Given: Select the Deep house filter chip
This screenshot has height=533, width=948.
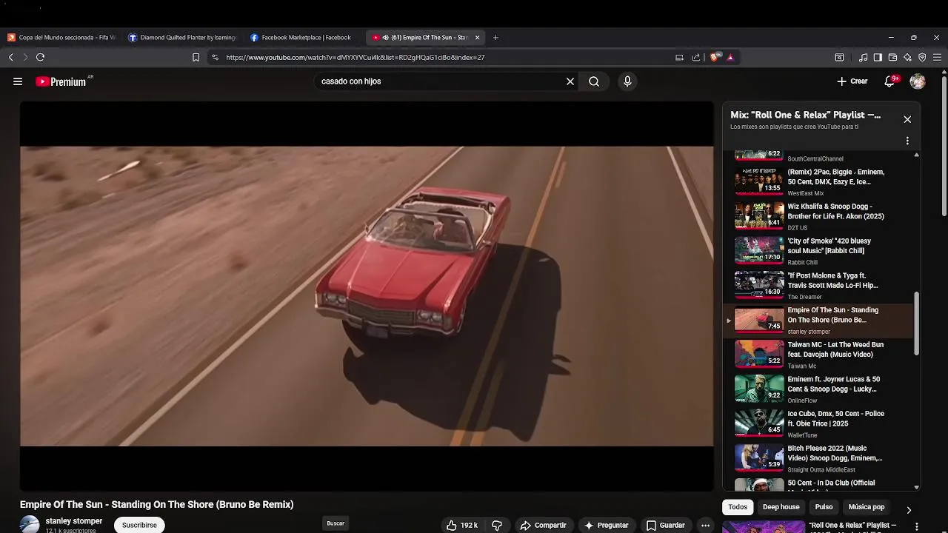Looking at the screenshot, I should pos(781,507).
